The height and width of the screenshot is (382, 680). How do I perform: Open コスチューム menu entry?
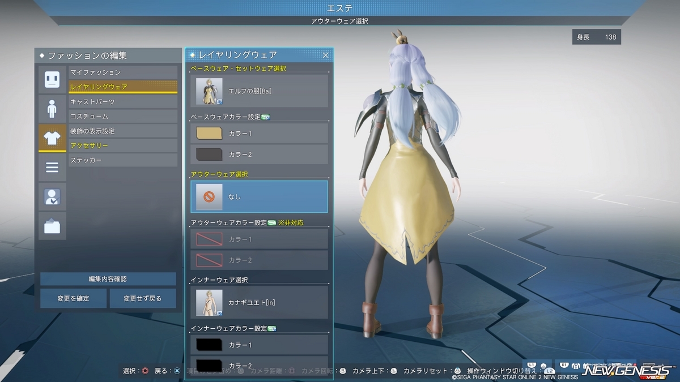(x=123, y=116)
